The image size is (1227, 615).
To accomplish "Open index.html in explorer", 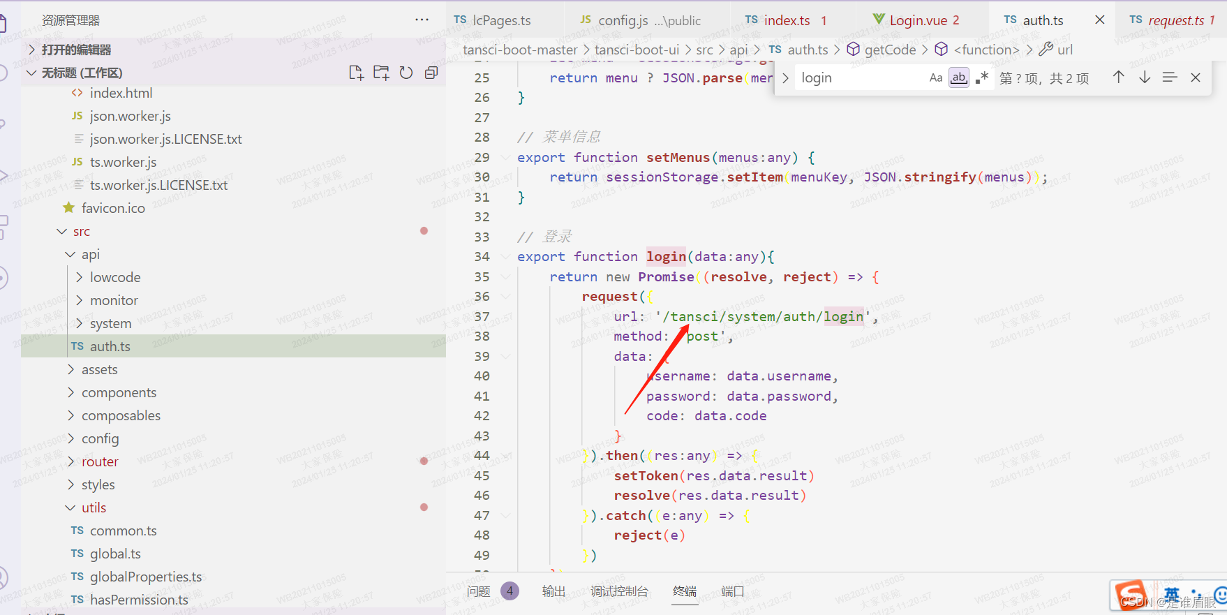I will point(121,93).
